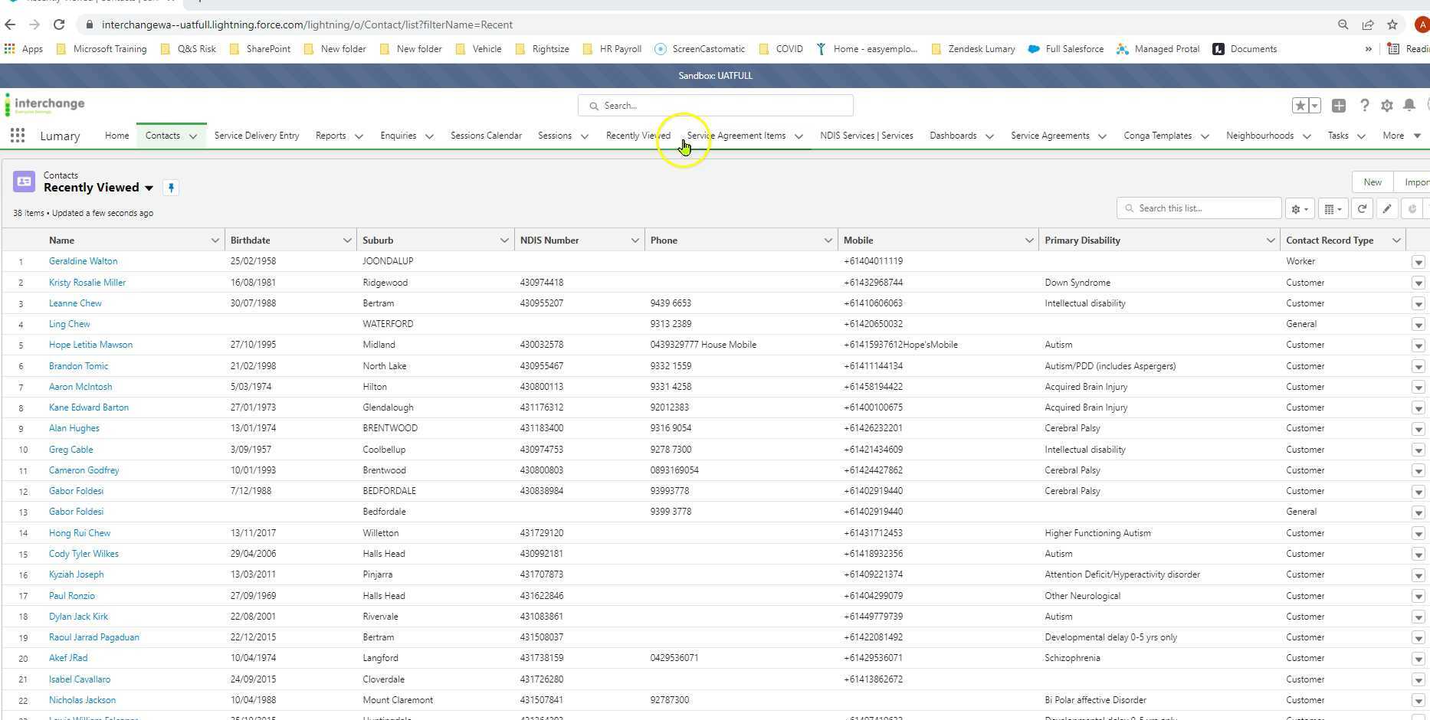Open Kristy Rosalie Miller contact record

(87, 283)
